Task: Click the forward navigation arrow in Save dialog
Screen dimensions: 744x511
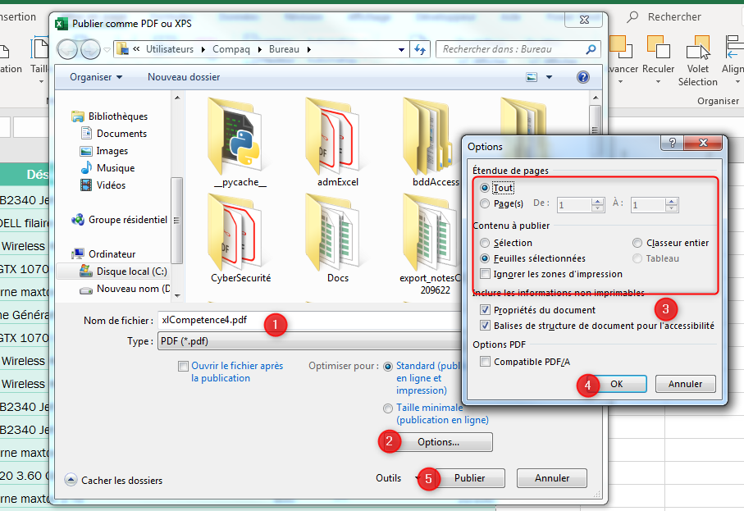Action: tap(90, 49)
